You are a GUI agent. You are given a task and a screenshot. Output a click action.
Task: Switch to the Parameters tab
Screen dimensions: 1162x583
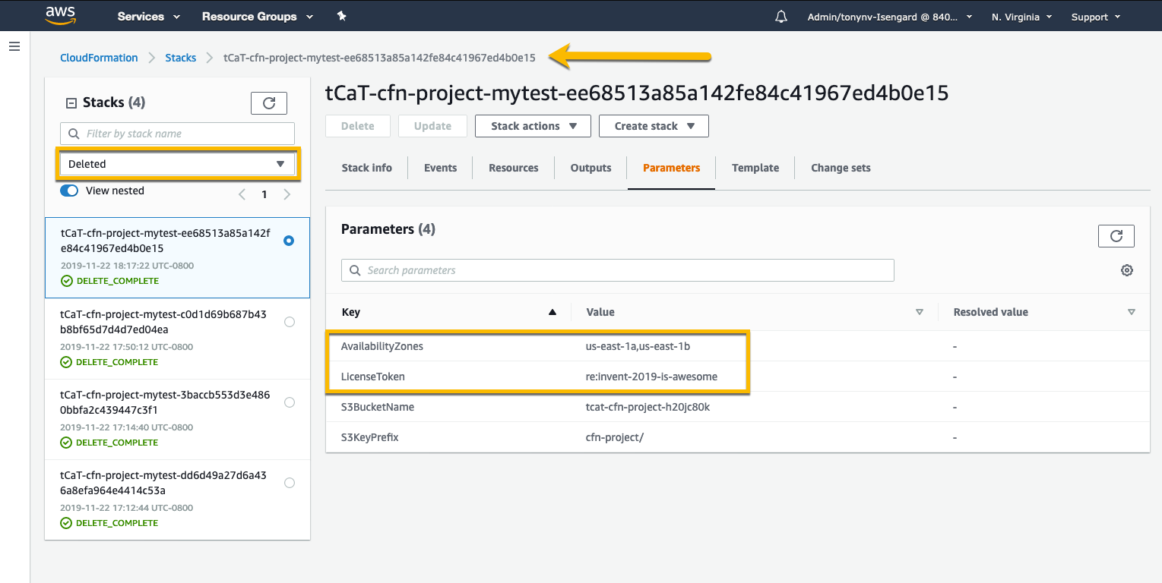tap(672, 168)
